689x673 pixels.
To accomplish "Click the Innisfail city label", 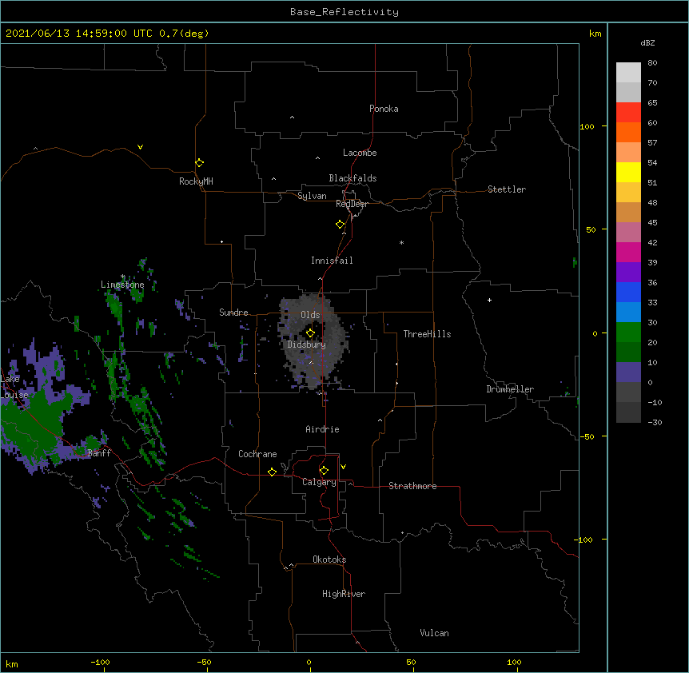I will click(x=332, y=261).
